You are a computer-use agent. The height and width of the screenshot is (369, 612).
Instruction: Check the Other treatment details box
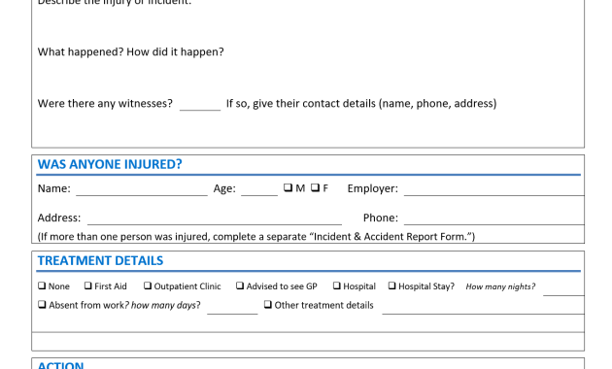[x=268, y=304]
